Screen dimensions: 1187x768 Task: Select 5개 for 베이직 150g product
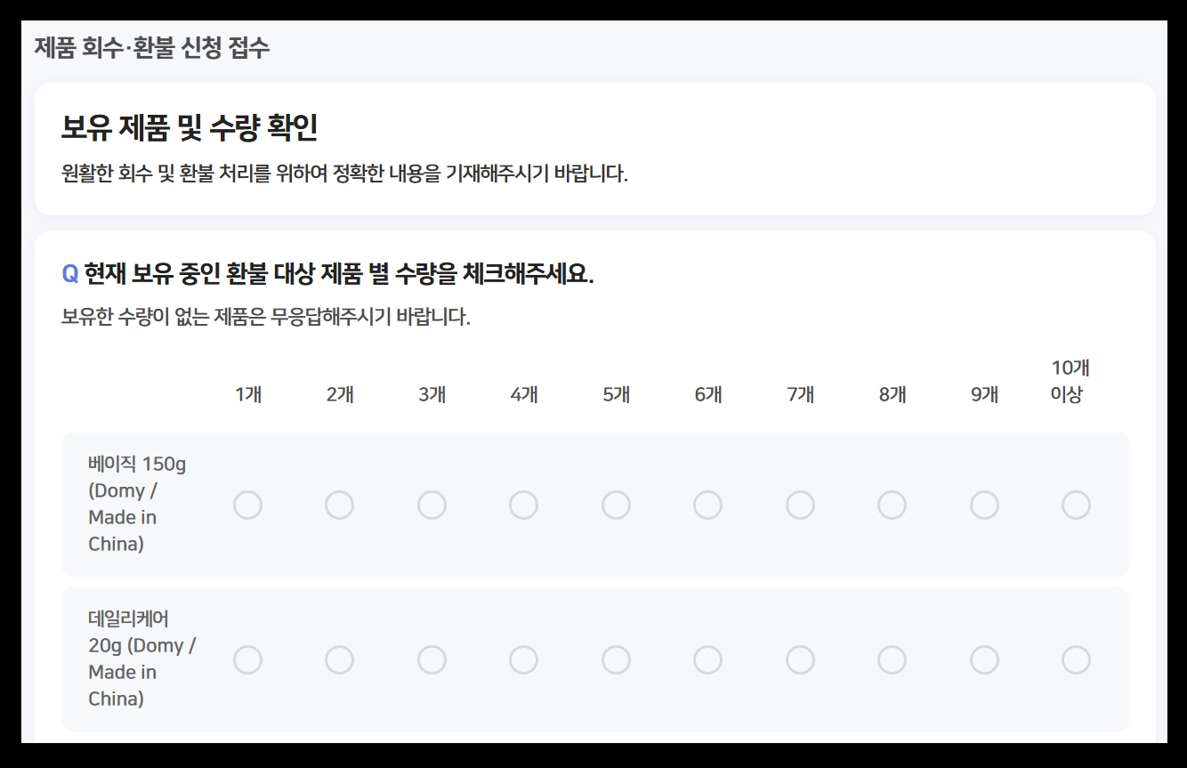pyautogui.click(x=616, y=505)
